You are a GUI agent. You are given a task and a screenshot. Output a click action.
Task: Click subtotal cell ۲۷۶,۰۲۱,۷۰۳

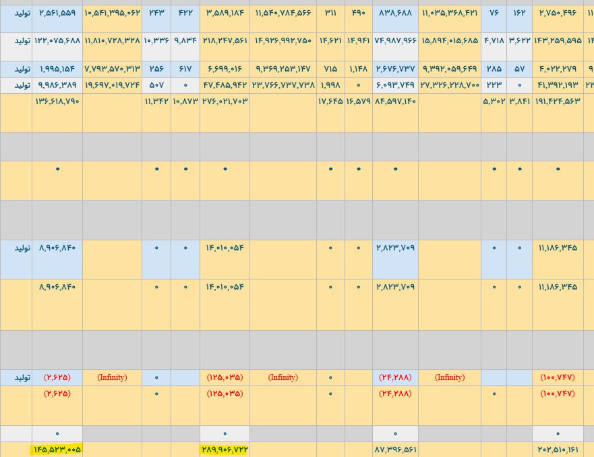click(x=225, y=102)
